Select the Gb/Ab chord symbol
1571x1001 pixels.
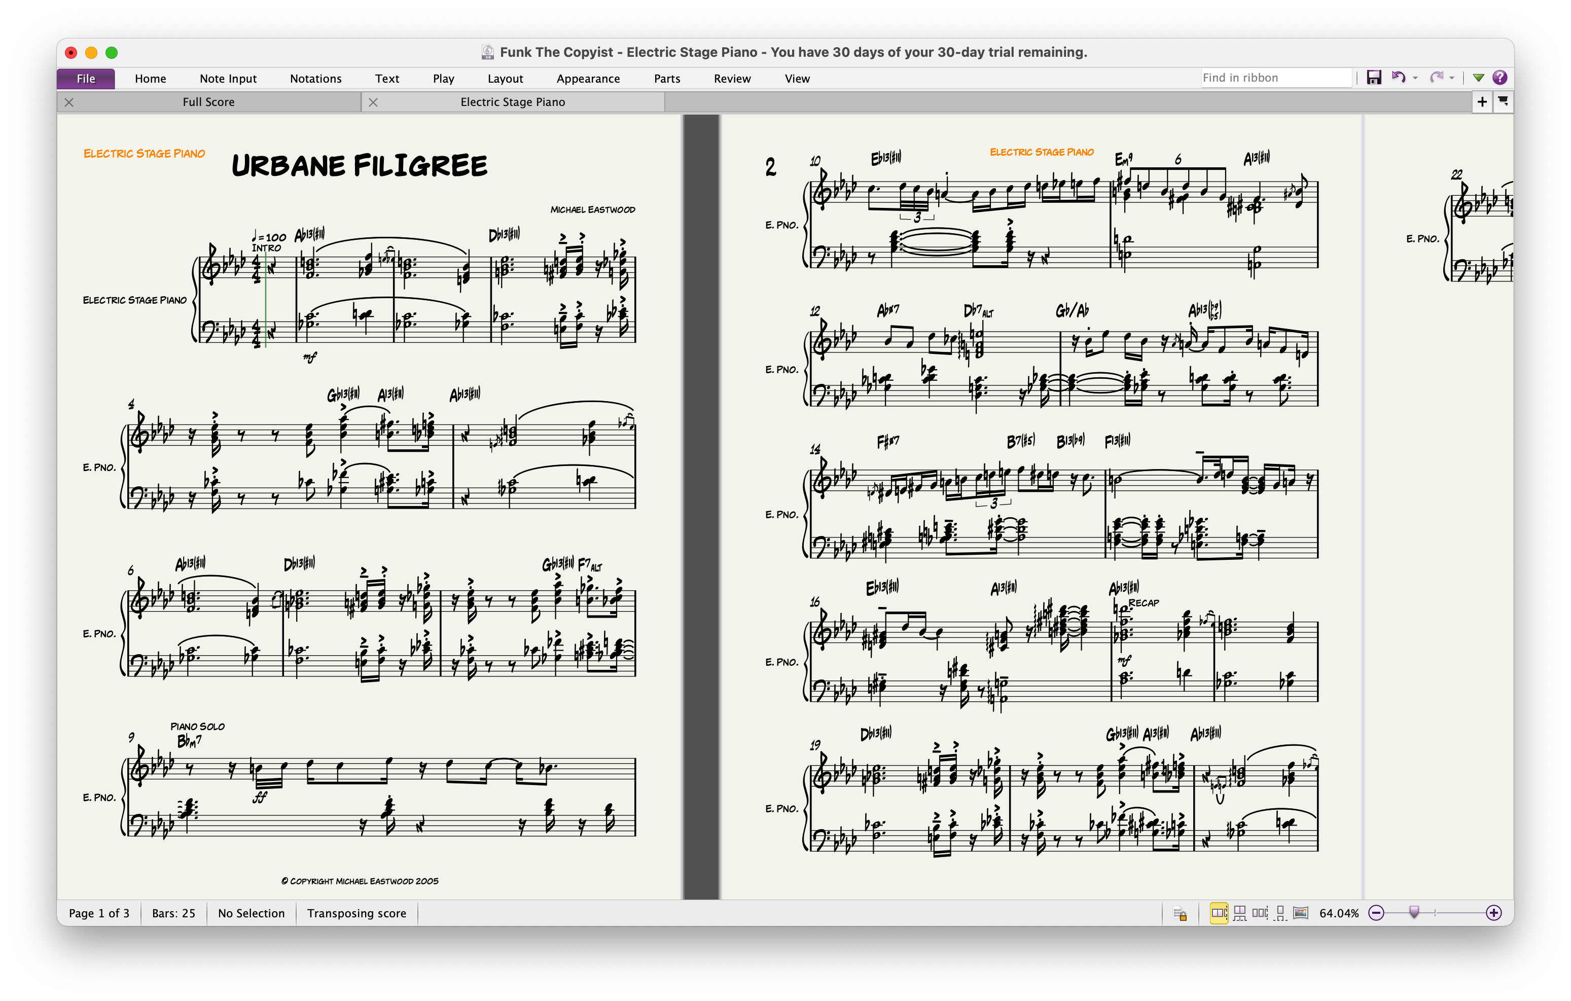1072,311
